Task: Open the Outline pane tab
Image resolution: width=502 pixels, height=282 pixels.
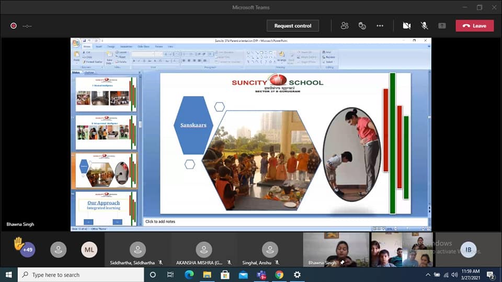Action: click(89, 72)
